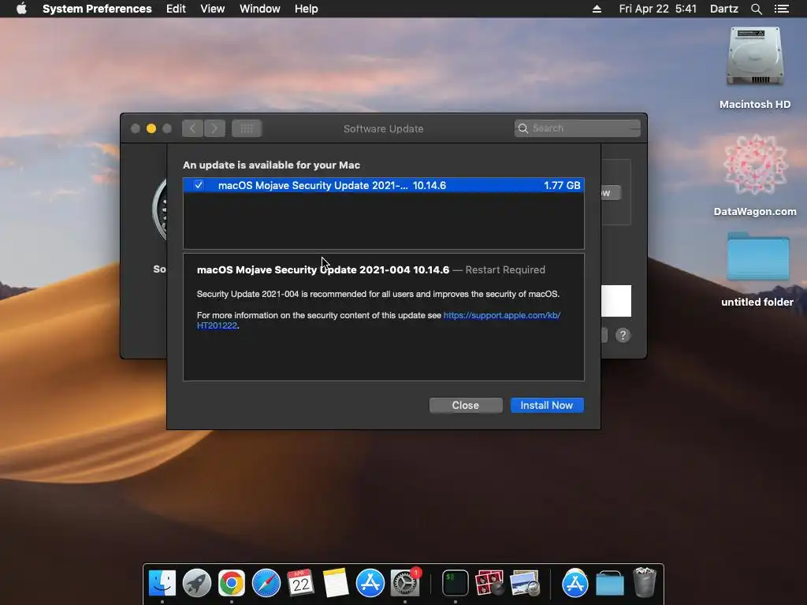Click the 10.14.6 version in the update row
The width and height of the screenshot is (807, 605).
430,185
